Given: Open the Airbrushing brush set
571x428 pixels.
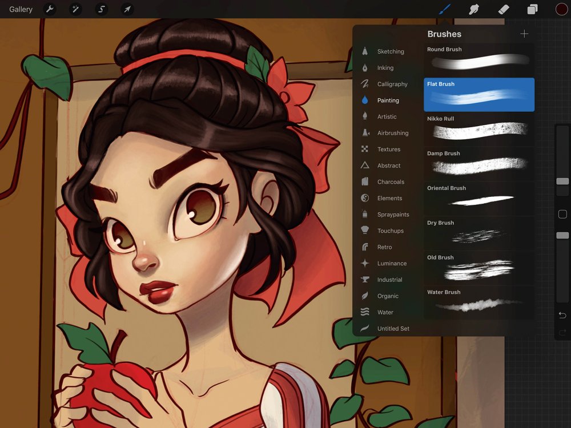Looking at the screenshot, I should pyautogui.click(x=387, y=133).
